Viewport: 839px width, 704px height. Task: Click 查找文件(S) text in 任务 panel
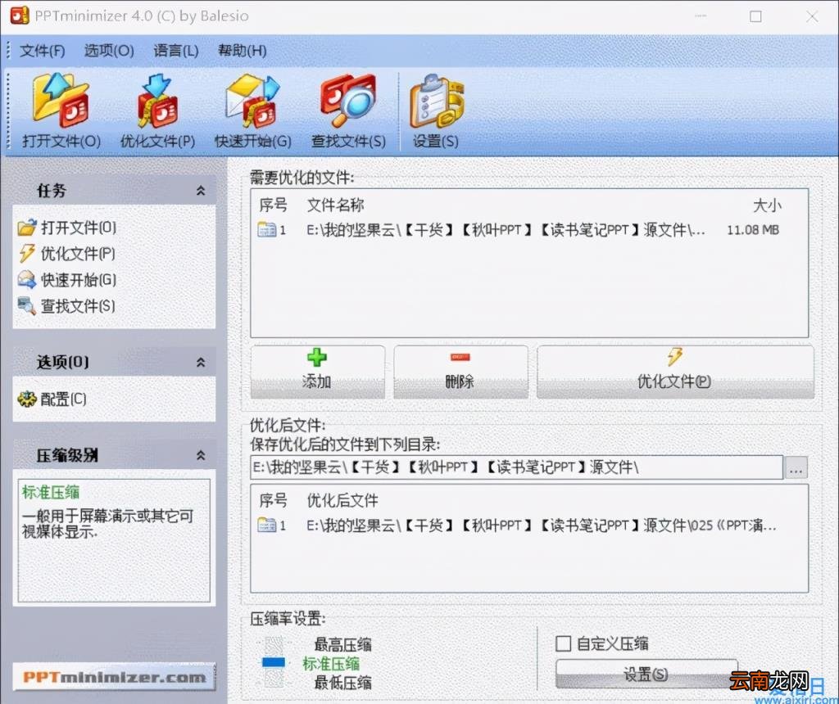[x=78, y=306]
